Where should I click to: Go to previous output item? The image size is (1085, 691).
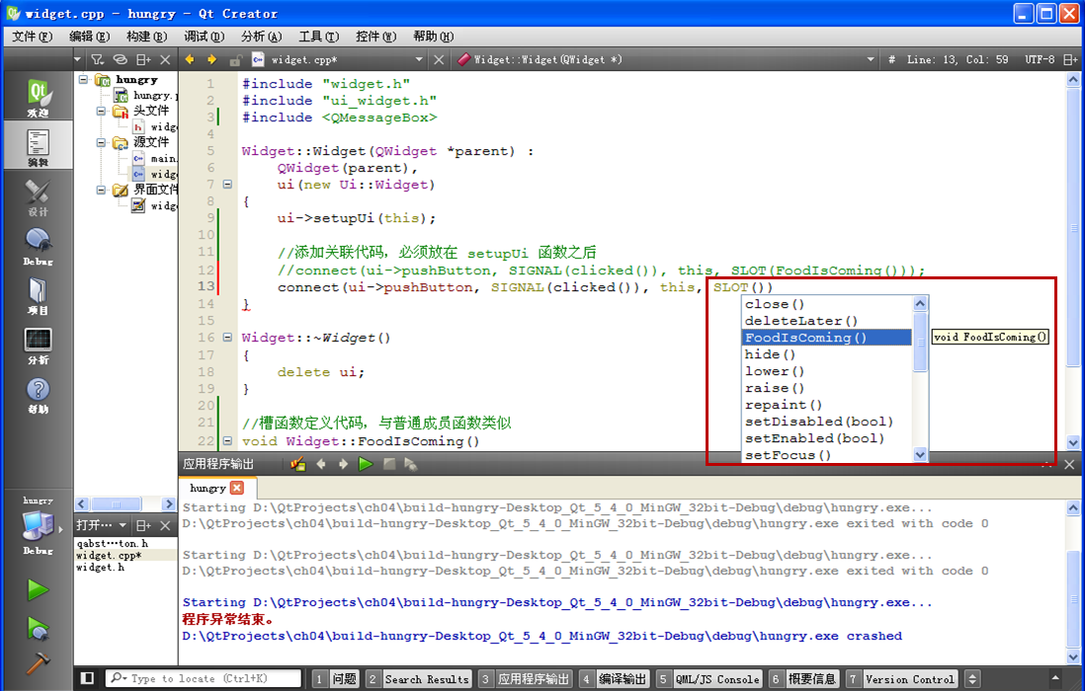(321, 464)
